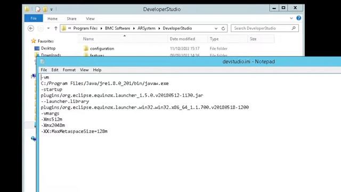Select Program Files in the address path
The image size is (341, 192).
pos(85,28)
